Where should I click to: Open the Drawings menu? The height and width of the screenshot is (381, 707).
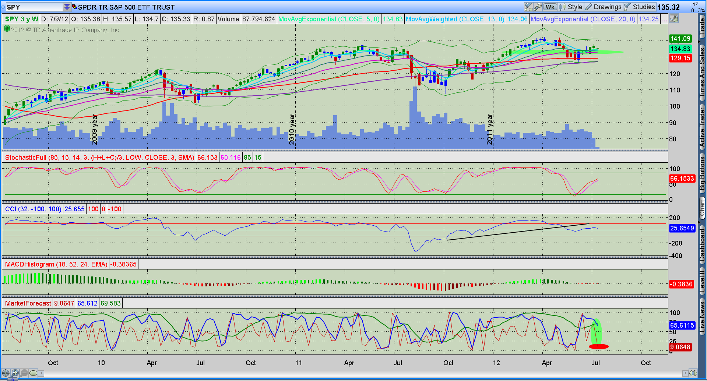coord(603,7)
